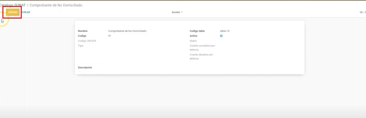The image size is (366, 118).
Task: Click the Tipo field label
Action: 80,46
